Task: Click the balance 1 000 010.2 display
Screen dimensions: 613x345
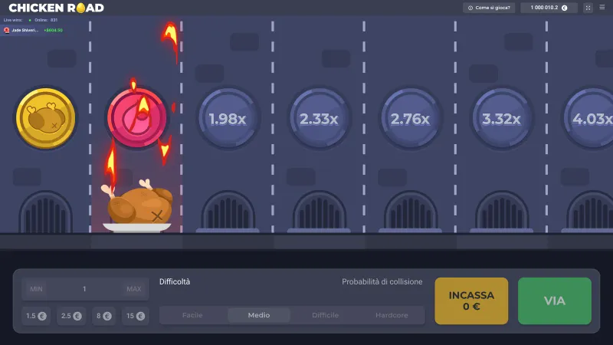Action: [x=549, y=8]
